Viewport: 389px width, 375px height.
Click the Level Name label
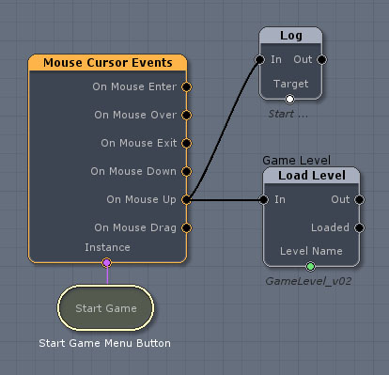pyautogui.click(x=311, y=251)
